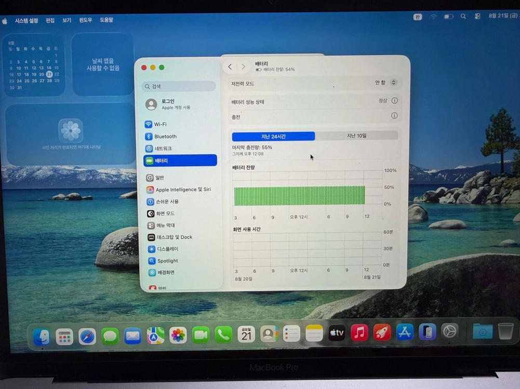
Task: Select 배터리 in the sidebar
Action: pos(180,160)
